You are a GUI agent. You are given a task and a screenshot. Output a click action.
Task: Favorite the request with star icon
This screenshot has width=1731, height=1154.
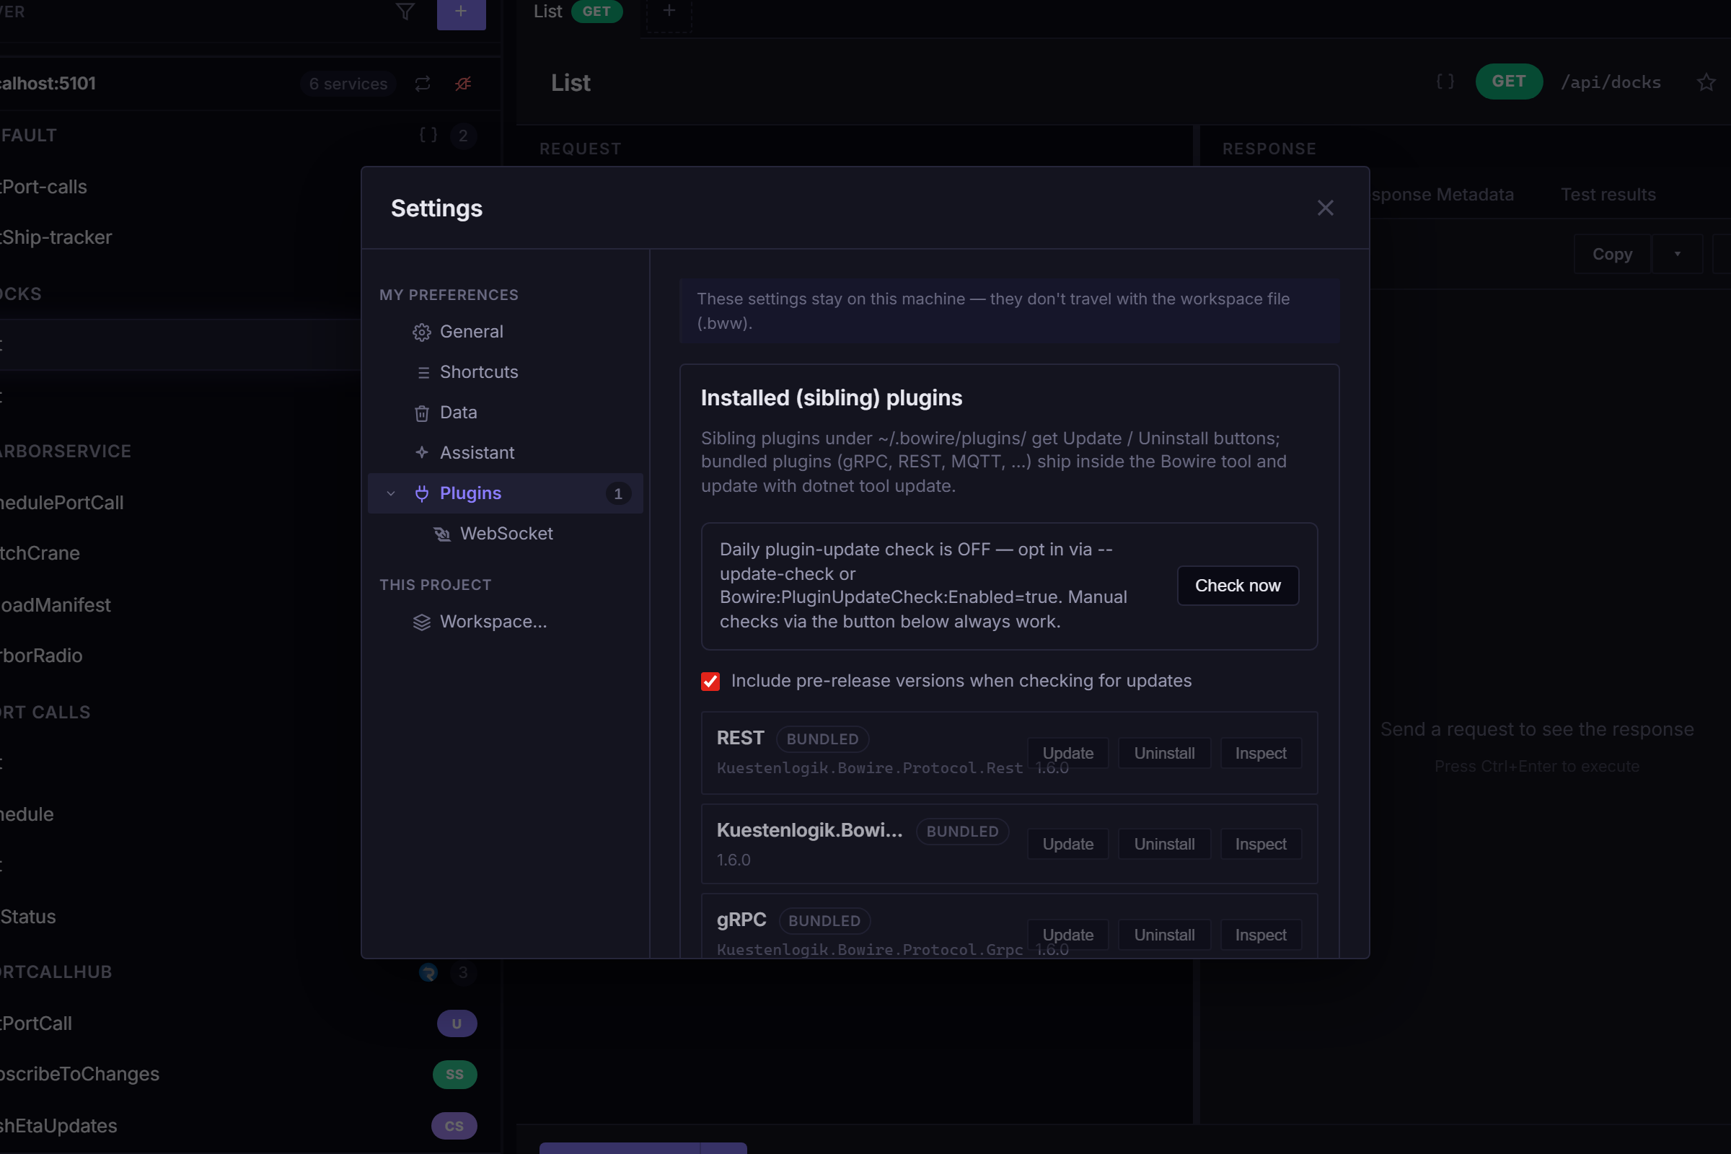coord(1706,82)
